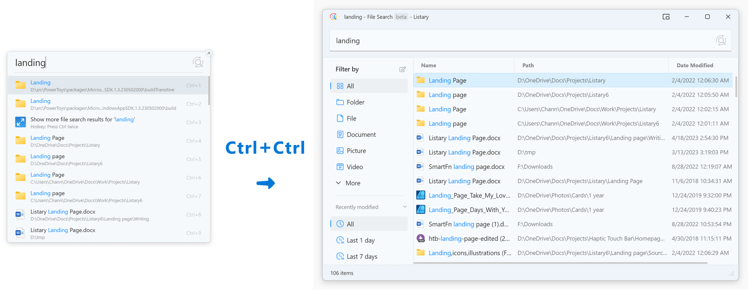The width and height of the screenshot is (748, 290).
Task: Expand the More filter category
Action: coord(353,183)
